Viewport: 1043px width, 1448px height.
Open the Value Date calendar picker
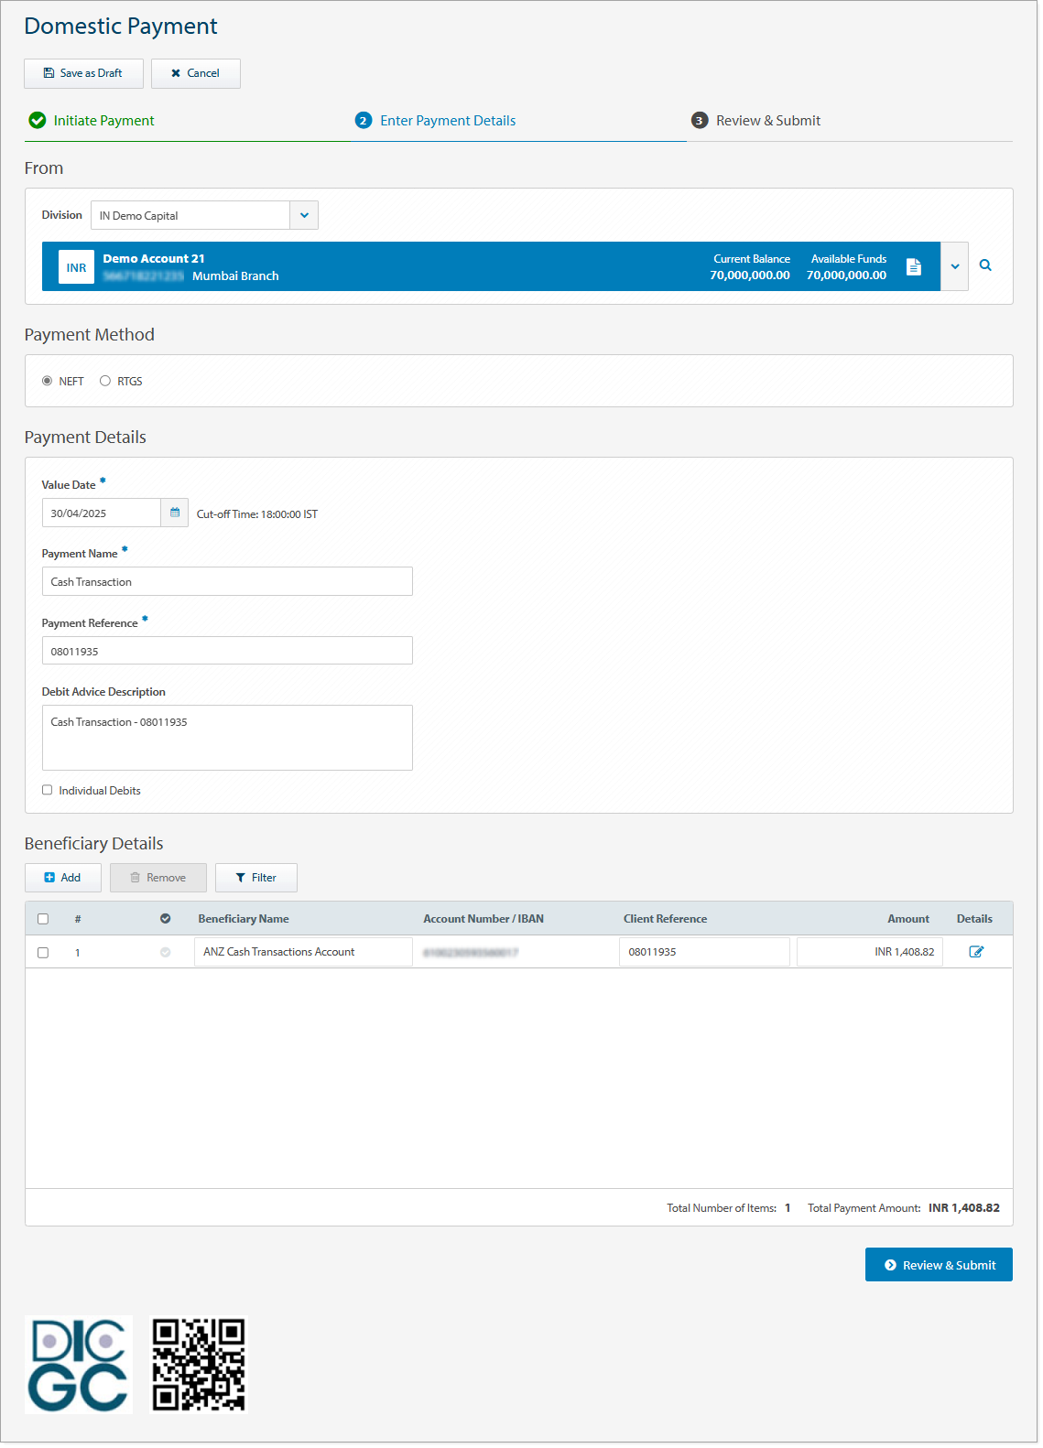click(175, 513)
